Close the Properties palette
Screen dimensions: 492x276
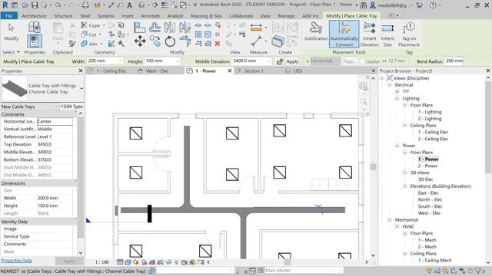tap(81, 71)
